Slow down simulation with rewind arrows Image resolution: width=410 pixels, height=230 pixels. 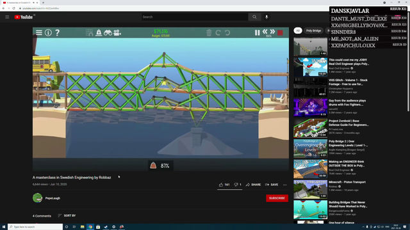point(265,31)
